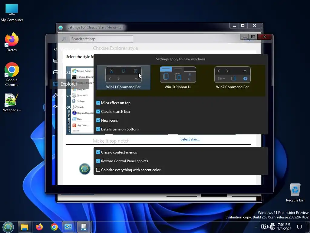Click Shut Down in Start Menu preview
The image size is (310, 233).
tap(81, 125)
